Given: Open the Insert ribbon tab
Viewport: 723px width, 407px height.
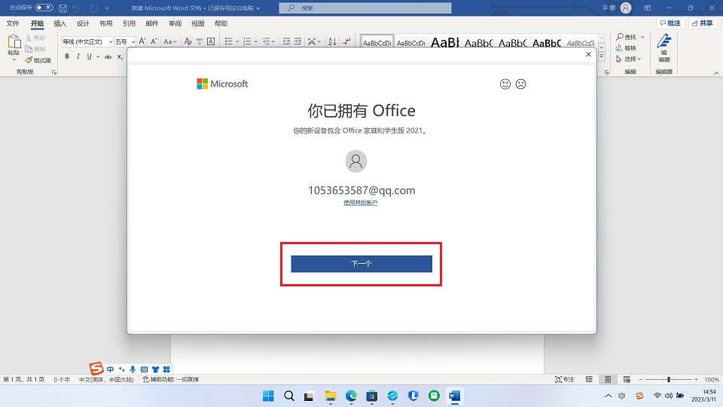Looking at the screenshot, I should pos(60,23).
